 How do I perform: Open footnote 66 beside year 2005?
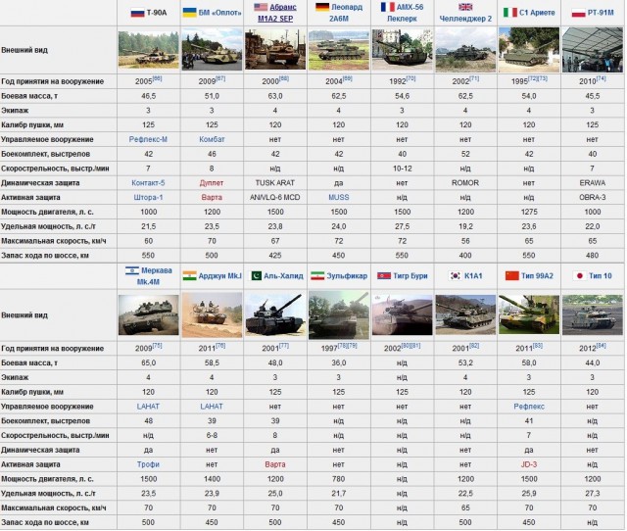point(157,78)
